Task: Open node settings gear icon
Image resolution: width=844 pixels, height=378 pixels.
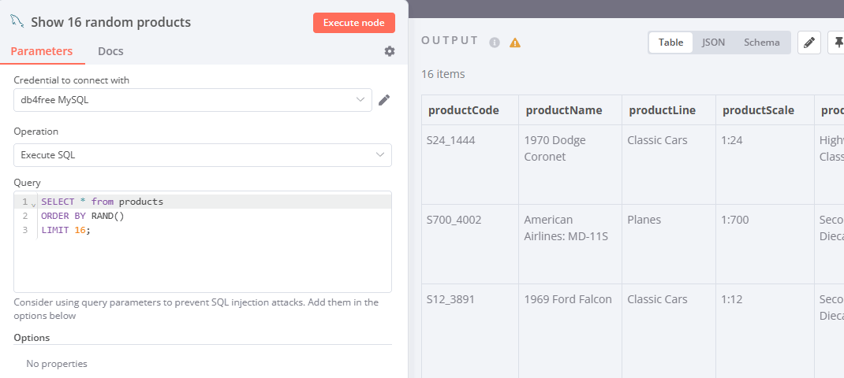Action: [x=390, y=51]
